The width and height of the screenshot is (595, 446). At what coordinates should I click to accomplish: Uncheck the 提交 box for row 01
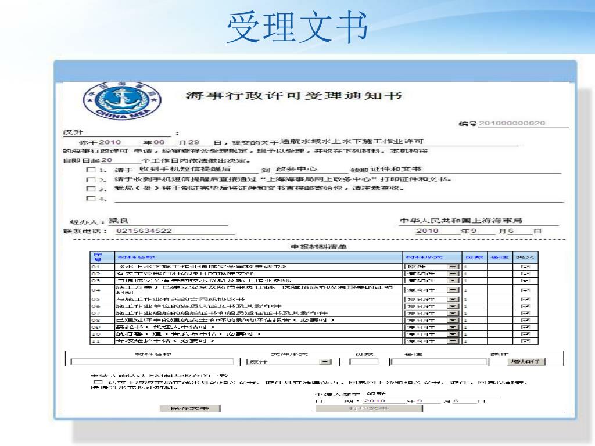(x=525, y=267)
